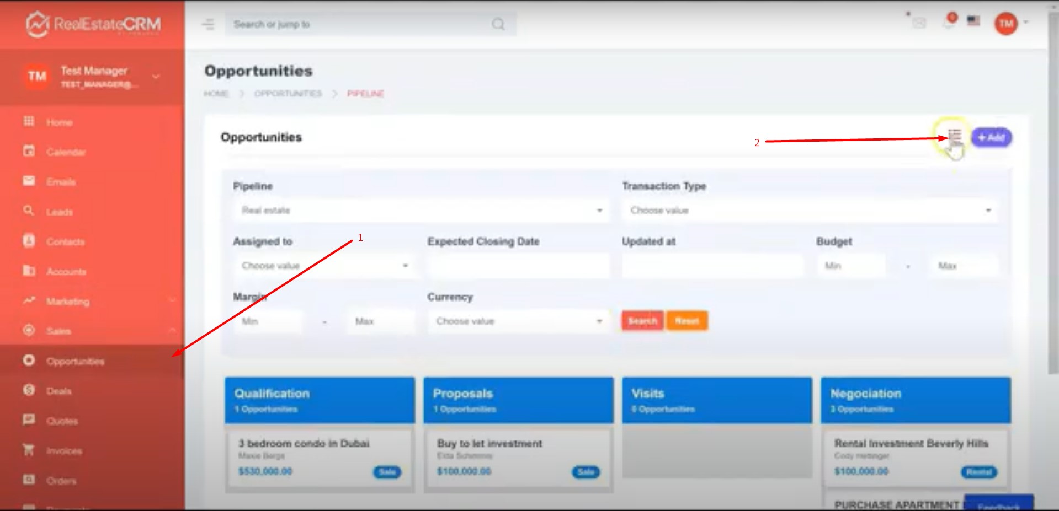Open the 3 bedroom condo in Dubai card

(304, 444)
